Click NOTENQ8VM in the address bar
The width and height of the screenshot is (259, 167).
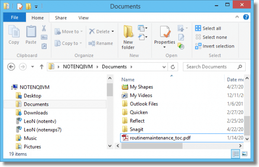pyautogui.click(x=78, y=67)
